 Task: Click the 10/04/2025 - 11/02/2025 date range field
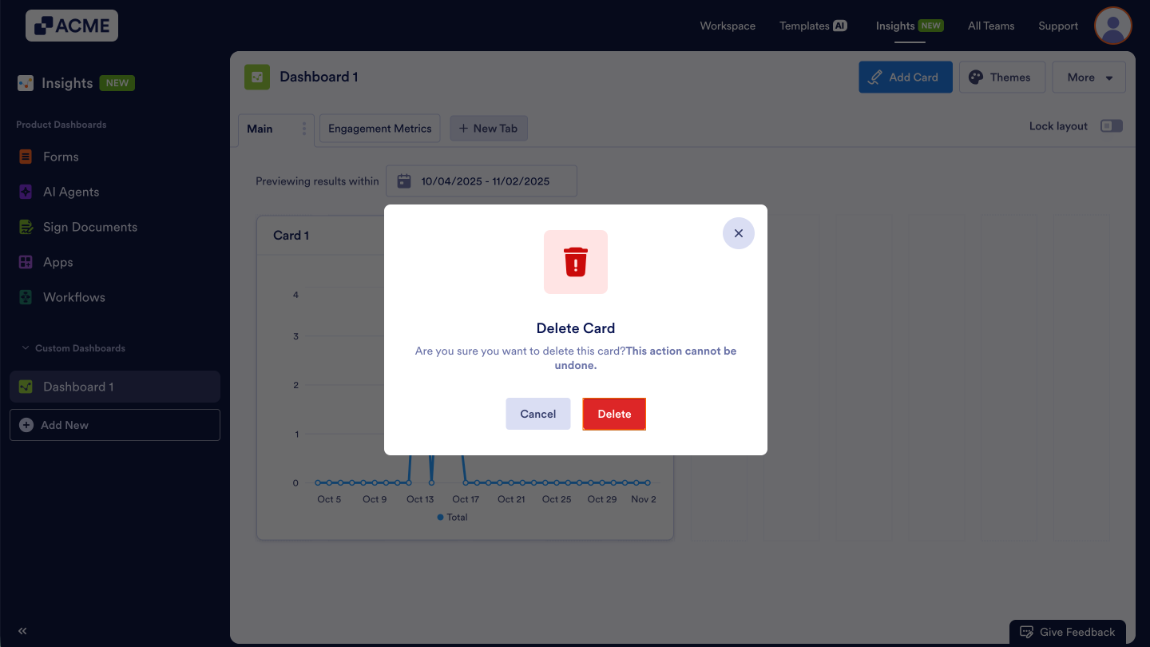486,181
